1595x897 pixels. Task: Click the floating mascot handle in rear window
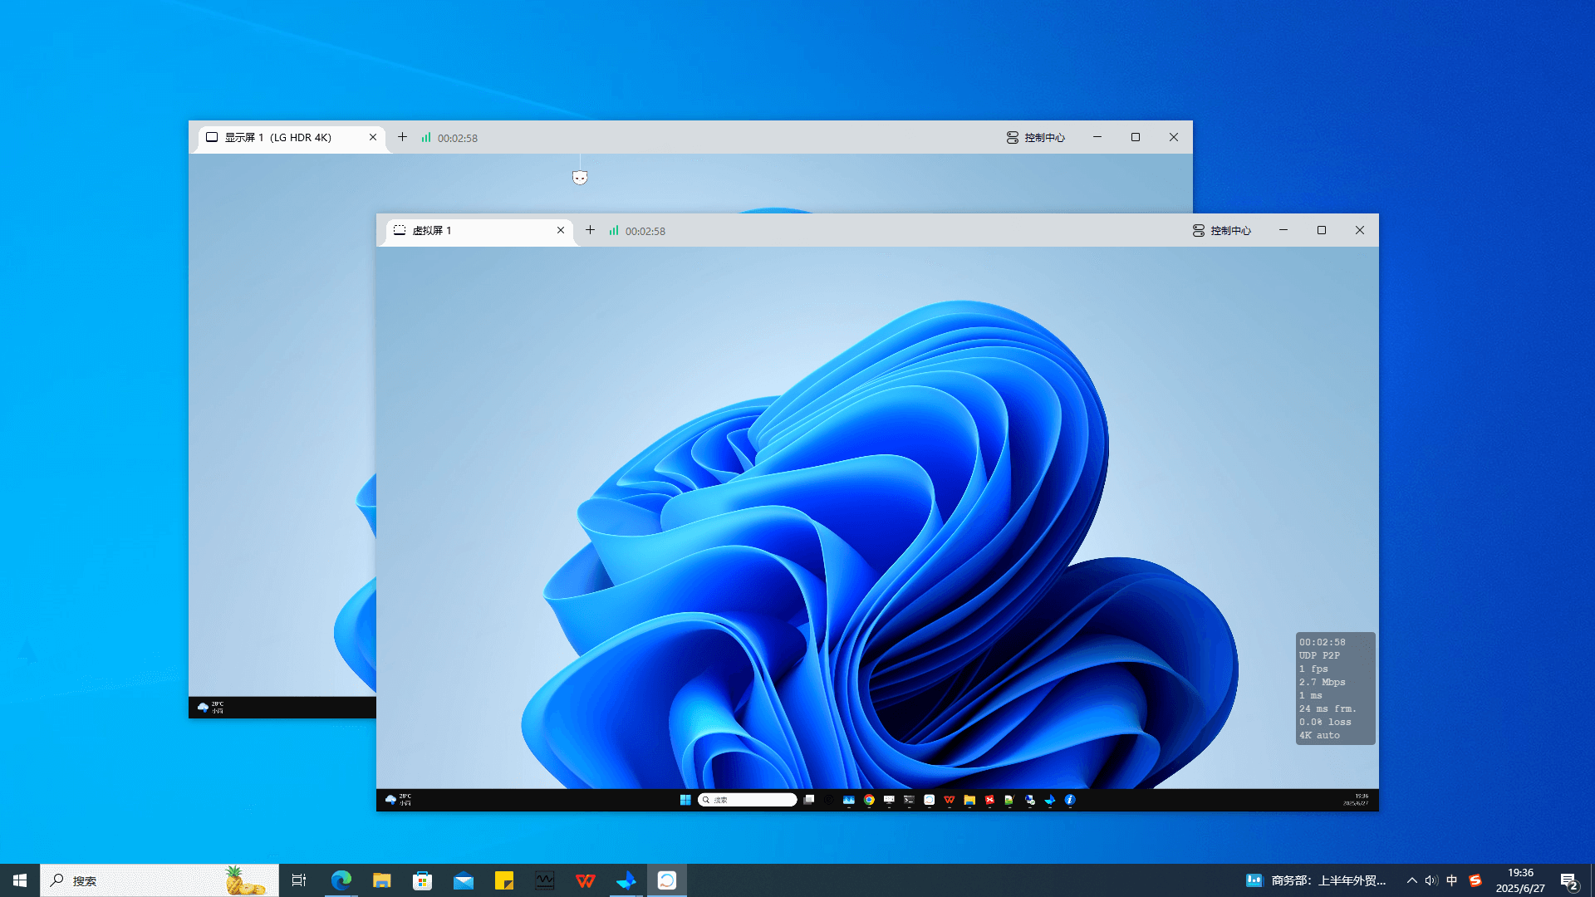click(x=580, y=177)
